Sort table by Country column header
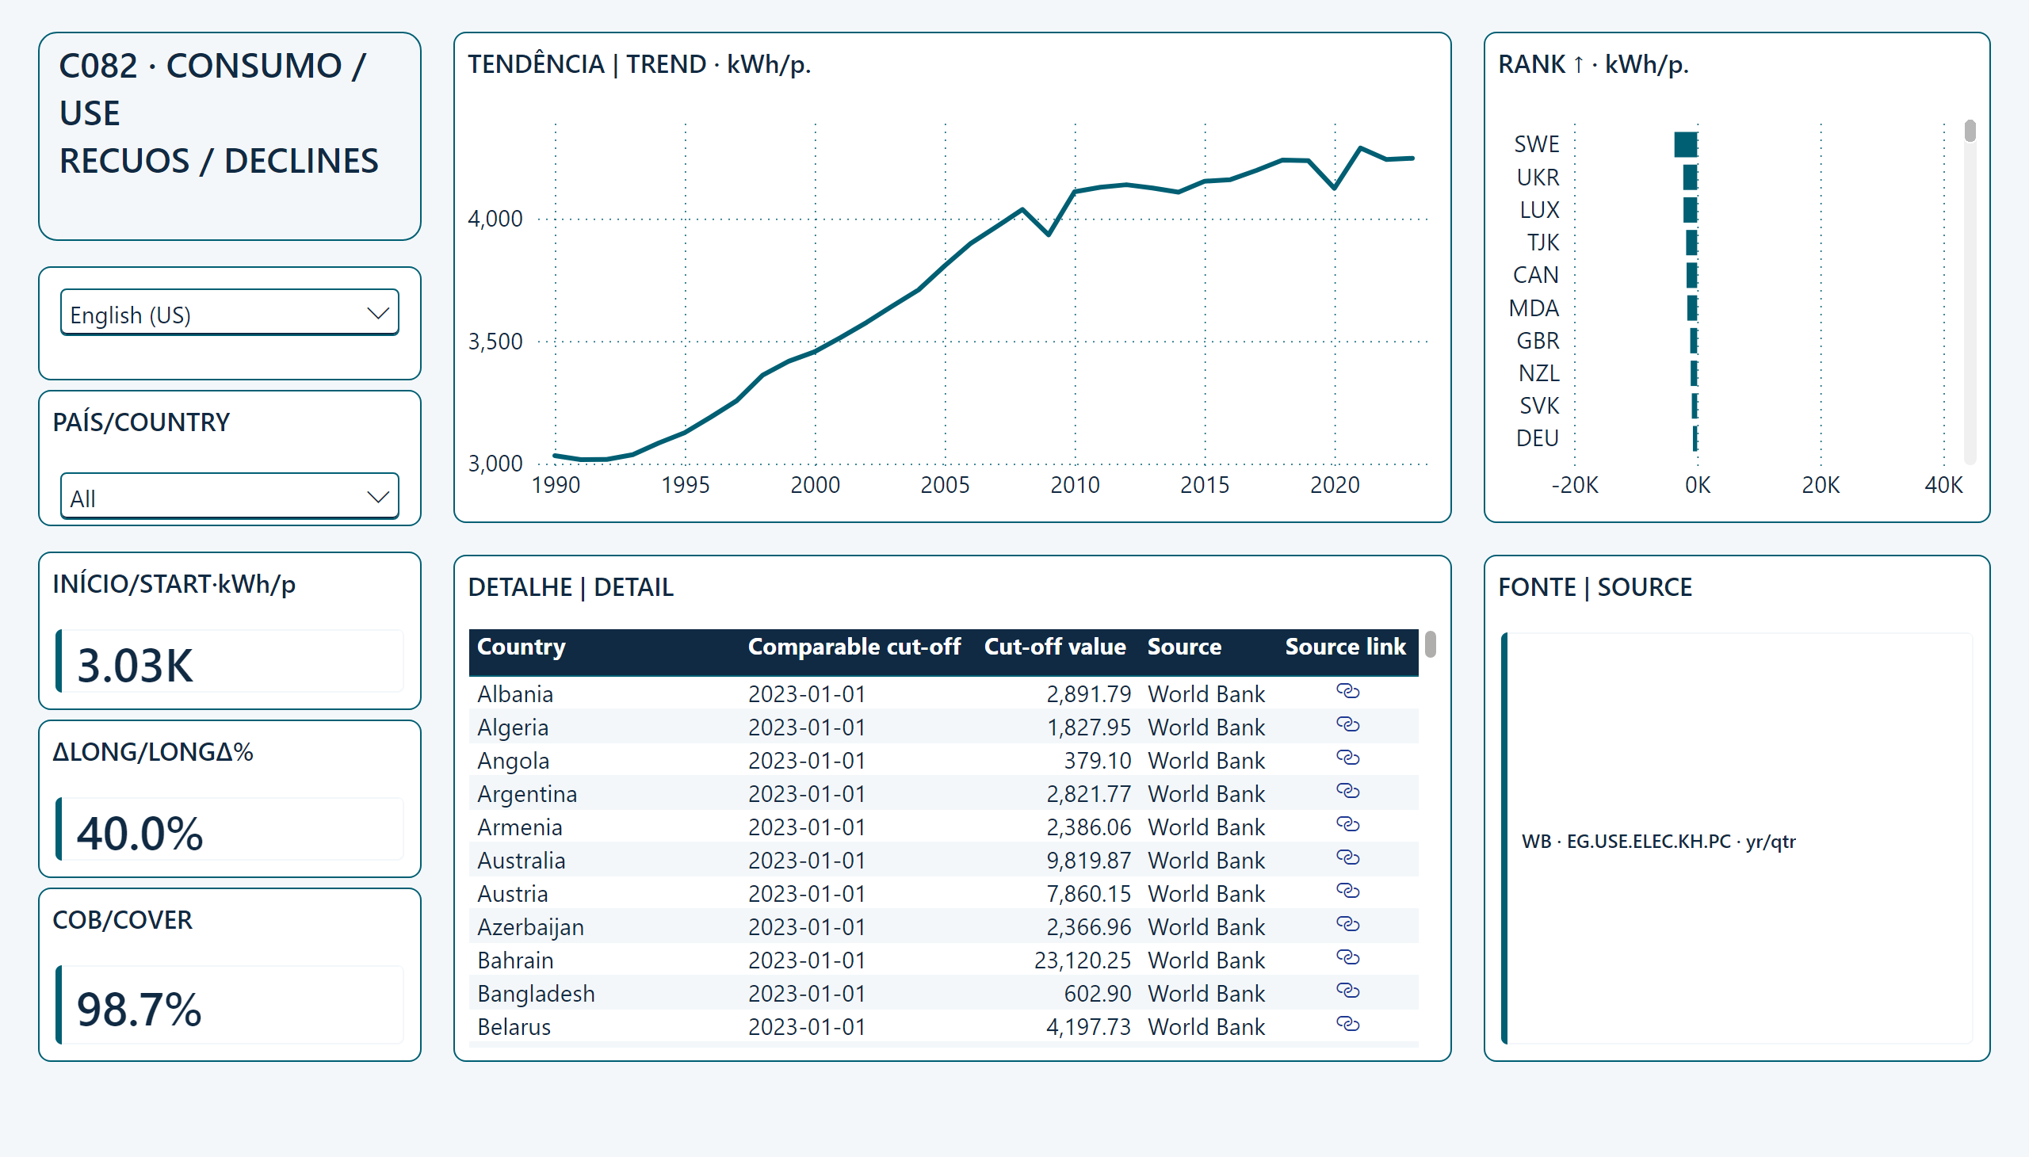2029x1157 pixels. (522, 647)
